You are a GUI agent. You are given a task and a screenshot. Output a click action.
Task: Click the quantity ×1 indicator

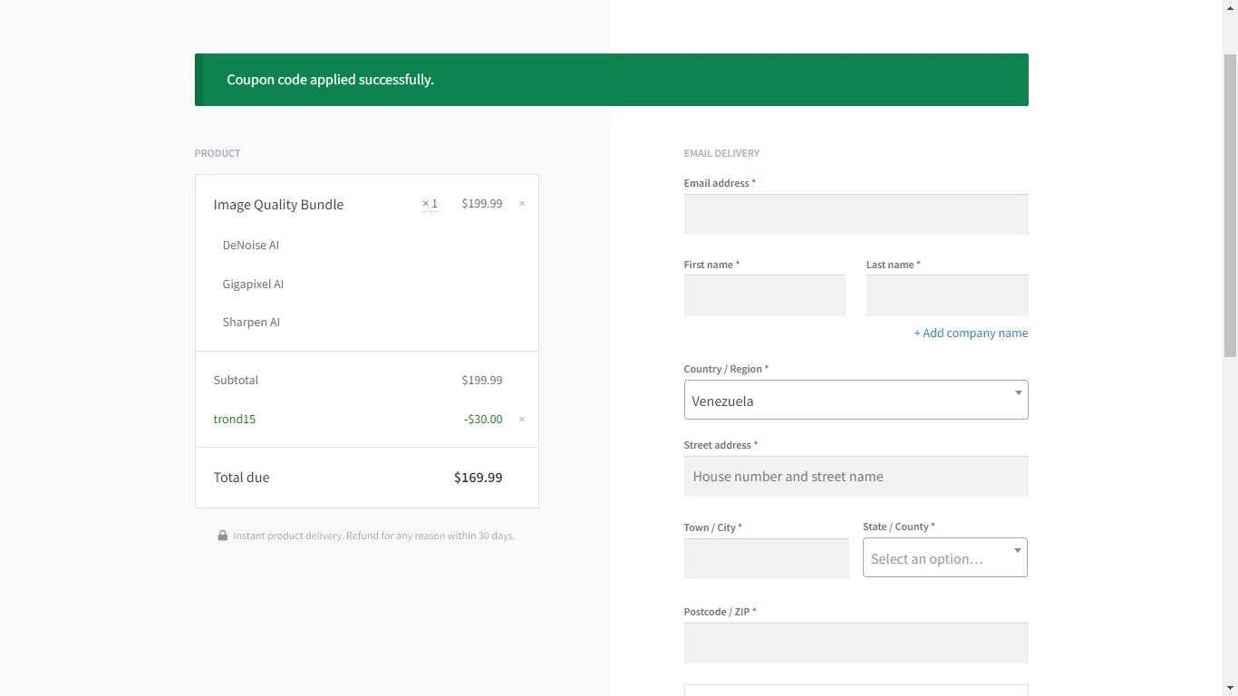click(430, 204)
